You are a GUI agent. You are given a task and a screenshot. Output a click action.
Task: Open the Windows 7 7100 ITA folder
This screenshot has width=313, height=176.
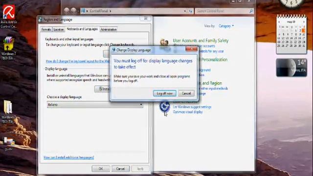tap(8, 112)
